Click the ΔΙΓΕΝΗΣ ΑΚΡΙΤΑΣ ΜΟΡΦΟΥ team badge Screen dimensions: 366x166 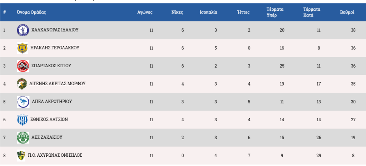click(x=23, y=84)
